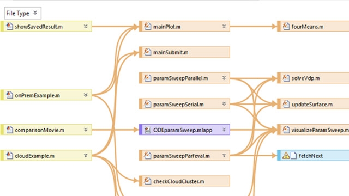Select the mainSubmit.m node
The width and height of the screenshot is (349, 196).
[x=184, y=52]
